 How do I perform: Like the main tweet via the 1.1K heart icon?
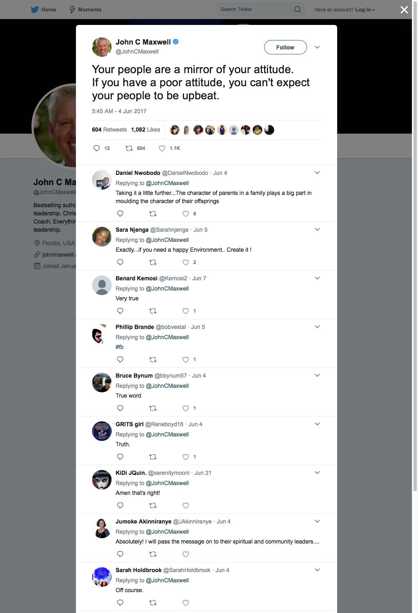click(162, 148)
